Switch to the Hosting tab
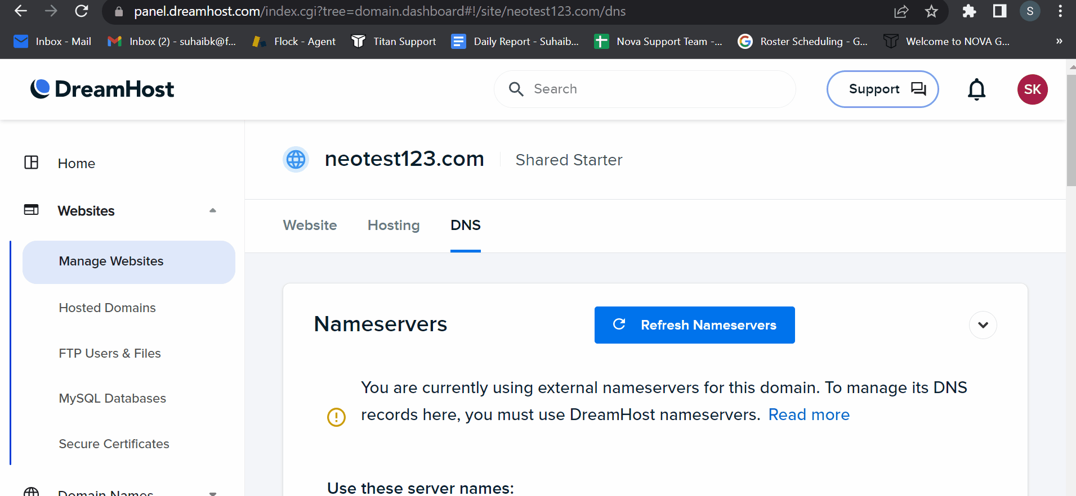This screenshot has height=496, width=1076. pos(394,226)
